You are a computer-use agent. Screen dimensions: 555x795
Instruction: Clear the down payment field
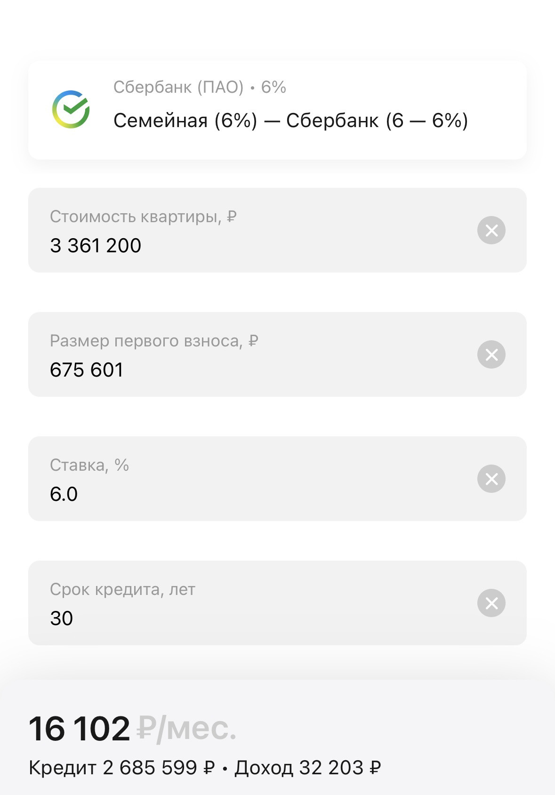(x=491, y=354)
